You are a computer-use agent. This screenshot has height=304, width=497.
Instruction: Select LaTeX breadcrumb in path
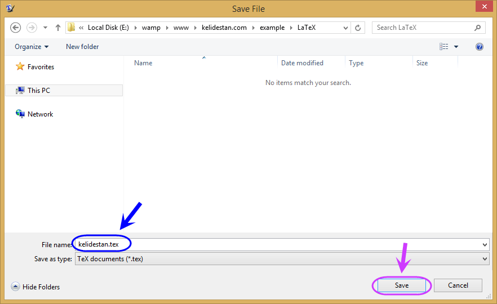307,28
